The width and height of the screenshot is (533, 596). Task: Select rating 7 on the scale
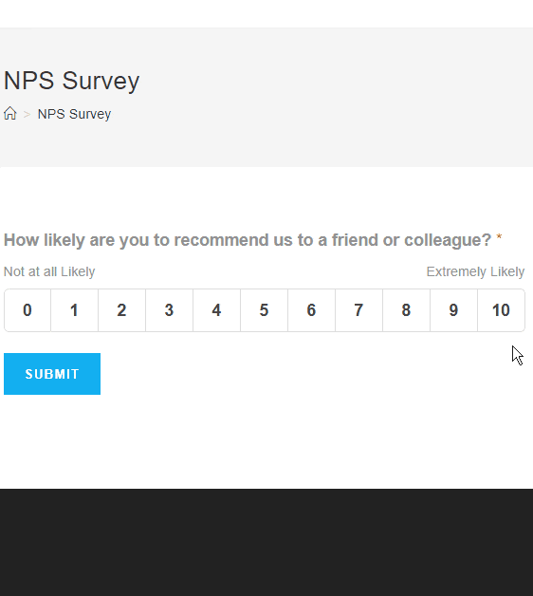(359, 310)
